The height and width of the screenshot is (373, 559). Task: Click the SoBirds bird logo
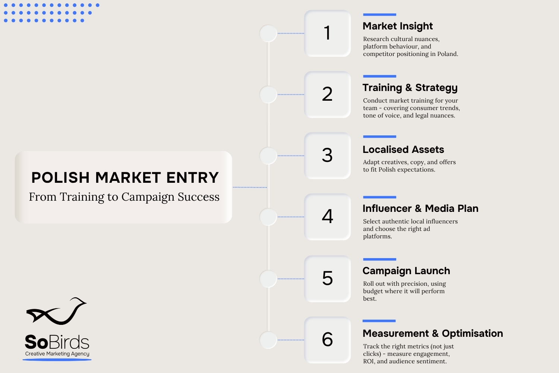[x=57, y=311]
